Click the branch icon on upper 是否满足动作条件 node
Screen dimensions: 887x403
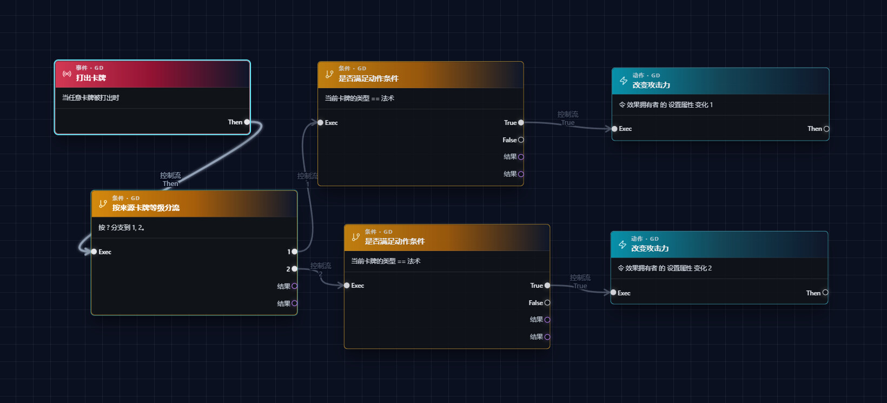[x=329, y=74]
